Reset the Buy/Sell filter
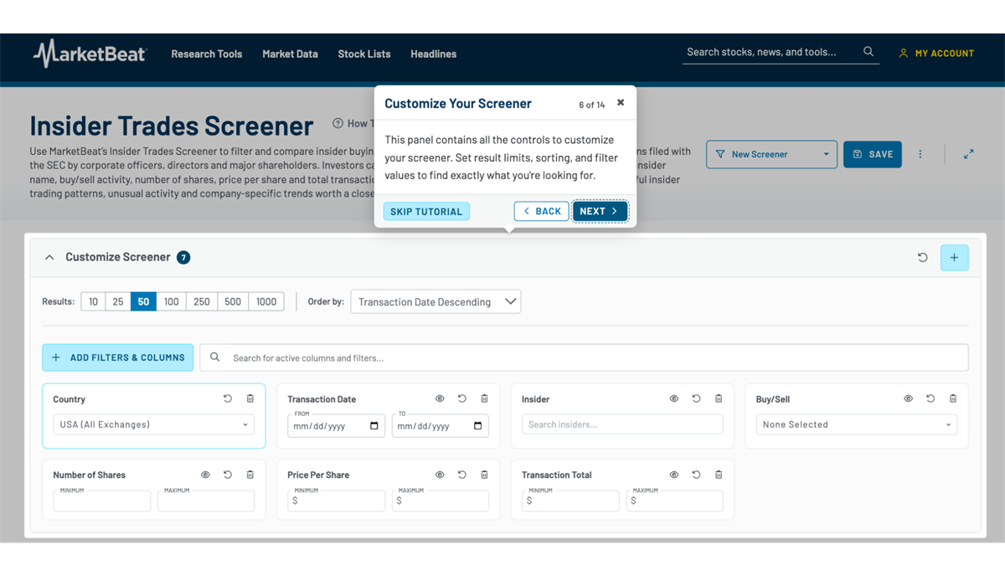The width and height of the screenshot is (1005, 565). coord(930,399)
